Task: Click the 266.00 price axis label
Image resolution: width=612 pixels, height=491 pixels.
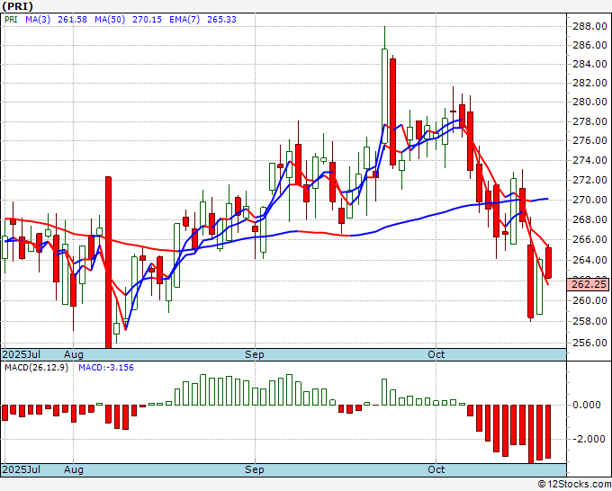Action: [589, 239]
